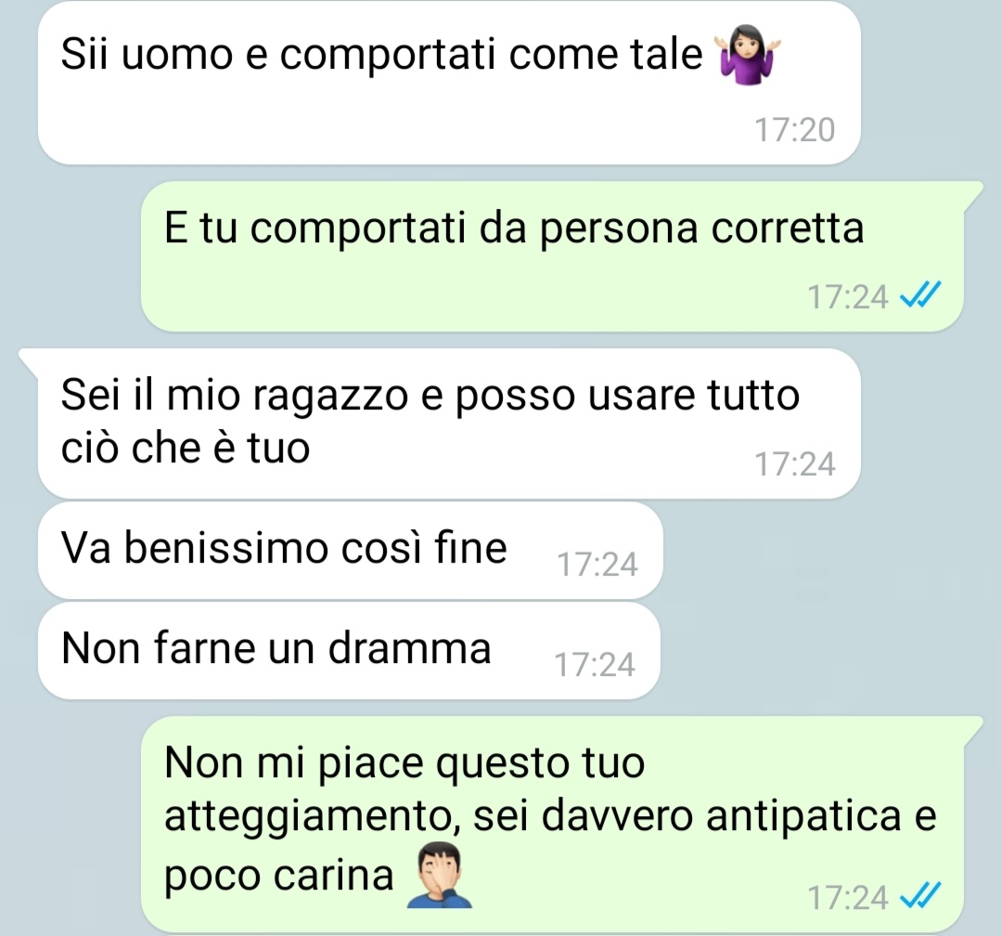Tap the facepalm man emoji
The height and width of the screenshot is (936, 1002).
(441, 876)
